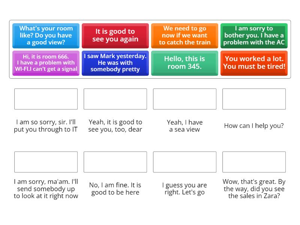
Task: Click the "I guess you are right" response text
Action: (x=184, y=189)
